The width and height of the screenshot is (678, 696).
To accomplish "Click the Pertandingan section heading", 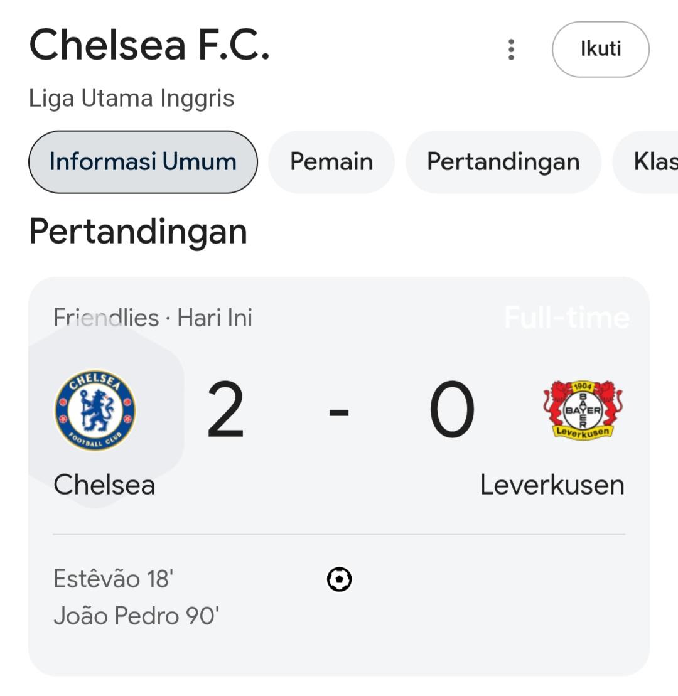I will pos(138,232).
